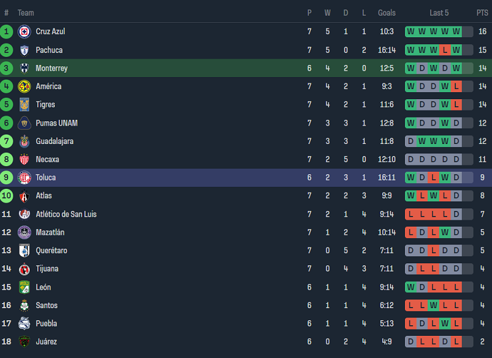Viewport: 492px width, 358px height.
Task: Click the Atlas team badge
Action: click(25, 196)
